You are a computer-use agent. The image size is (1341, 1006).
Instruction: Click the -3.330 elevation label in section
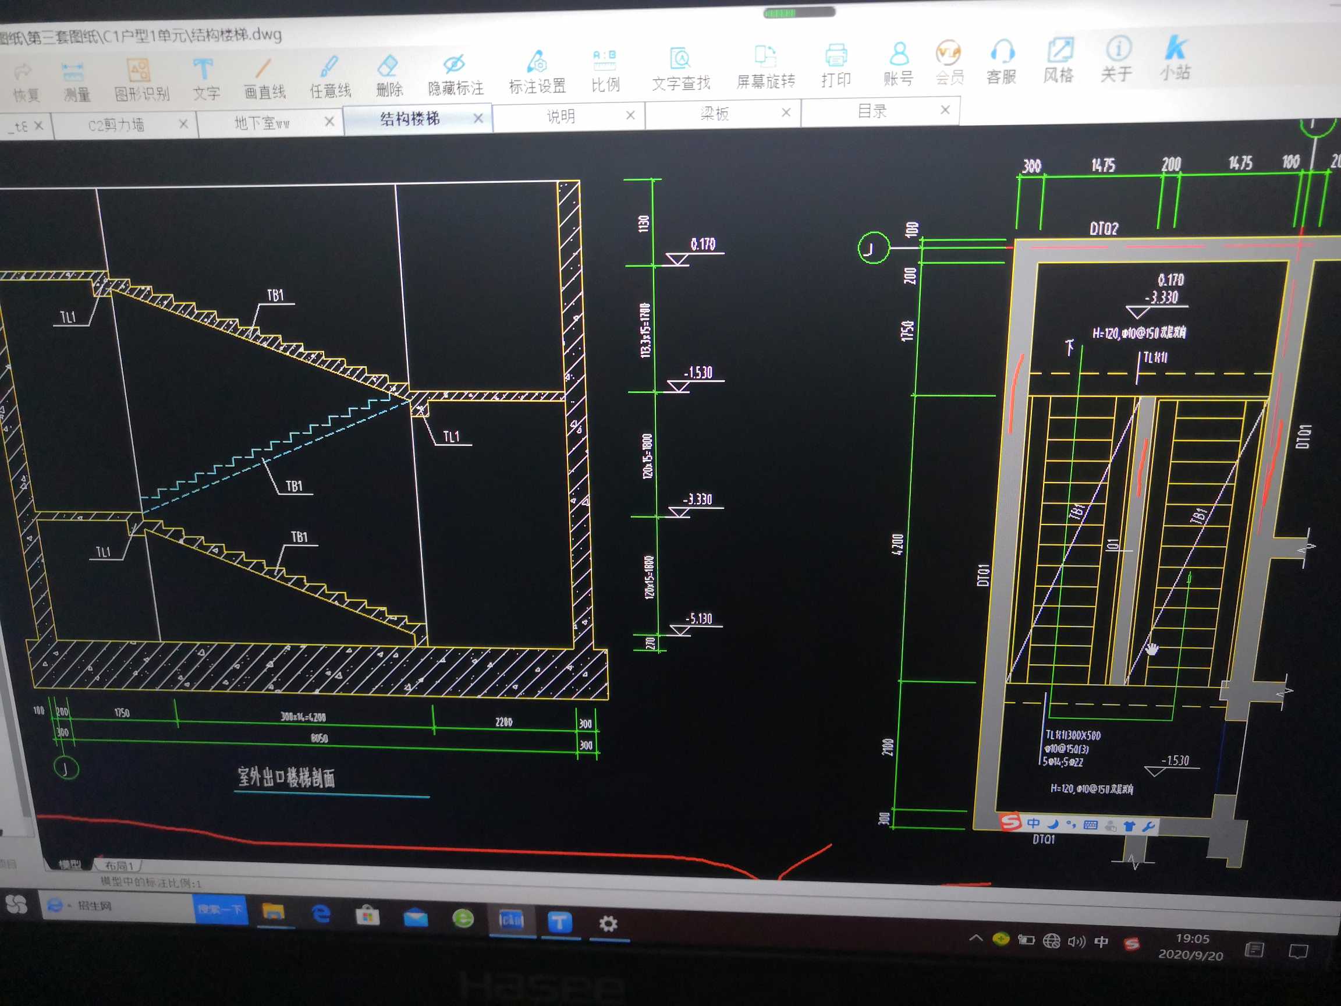pyautogui.click(x=697, y=499)
